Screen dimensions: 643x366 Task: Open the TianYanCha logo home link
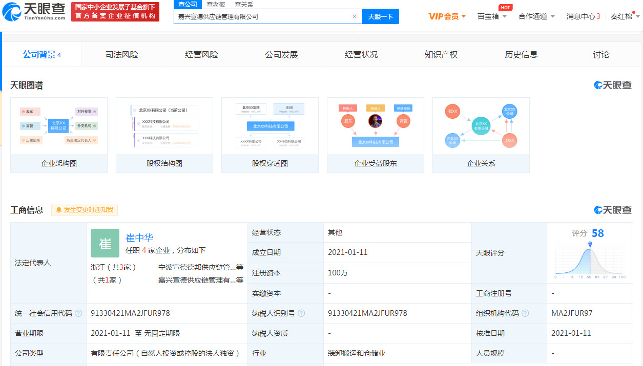(x=34, y=11)
